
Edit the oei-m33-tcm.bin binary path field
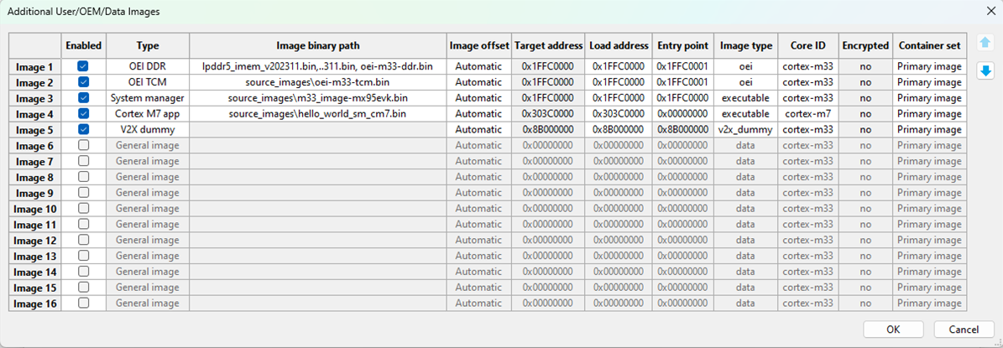318,82
